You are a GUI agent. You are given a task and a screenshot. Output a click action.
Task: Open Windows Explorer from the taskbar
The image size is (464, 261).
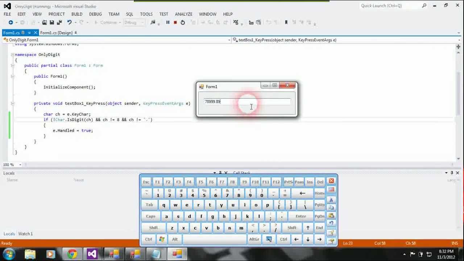tap(30, 254)
